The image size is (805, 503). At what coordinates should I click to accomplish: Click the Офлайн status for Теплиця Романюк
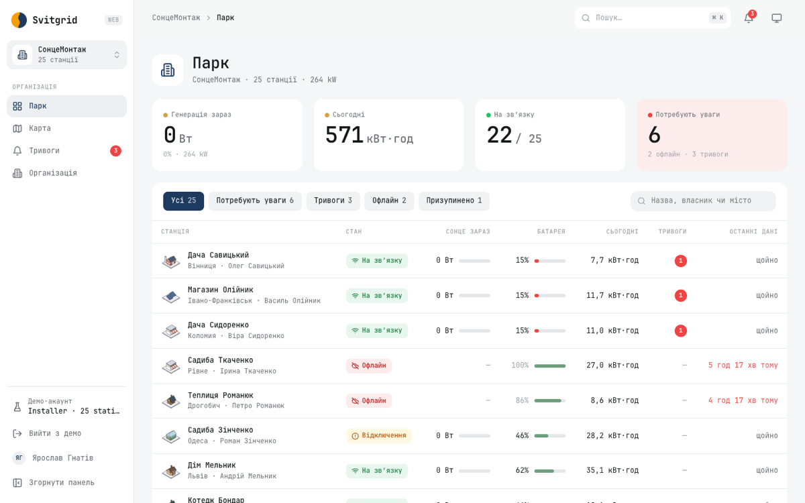point(369,401)
